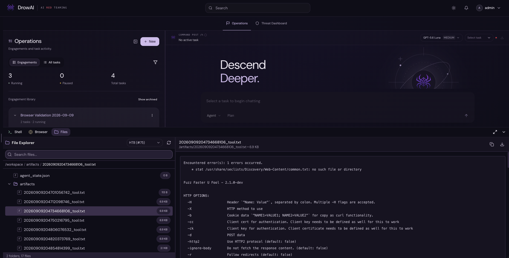Select the Files tab
The height and width of the screenshot is (258, 509).
tap(61, 132)
